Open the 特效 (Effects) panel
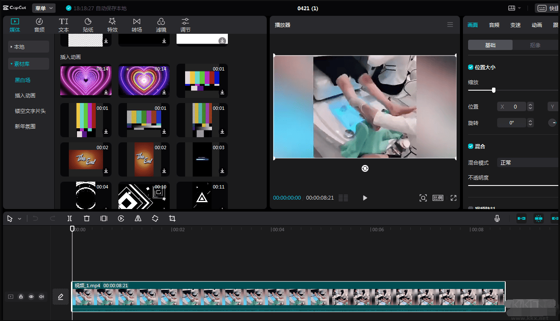The width and height of the screenshot is (560, 321). [112, 25]
